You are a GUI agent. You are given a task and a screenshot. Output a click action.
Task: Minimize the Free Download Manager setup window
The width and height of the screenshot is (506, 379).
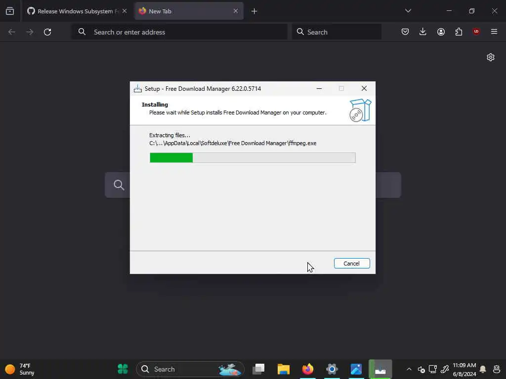pyautogui.click(x=319, y=88)
